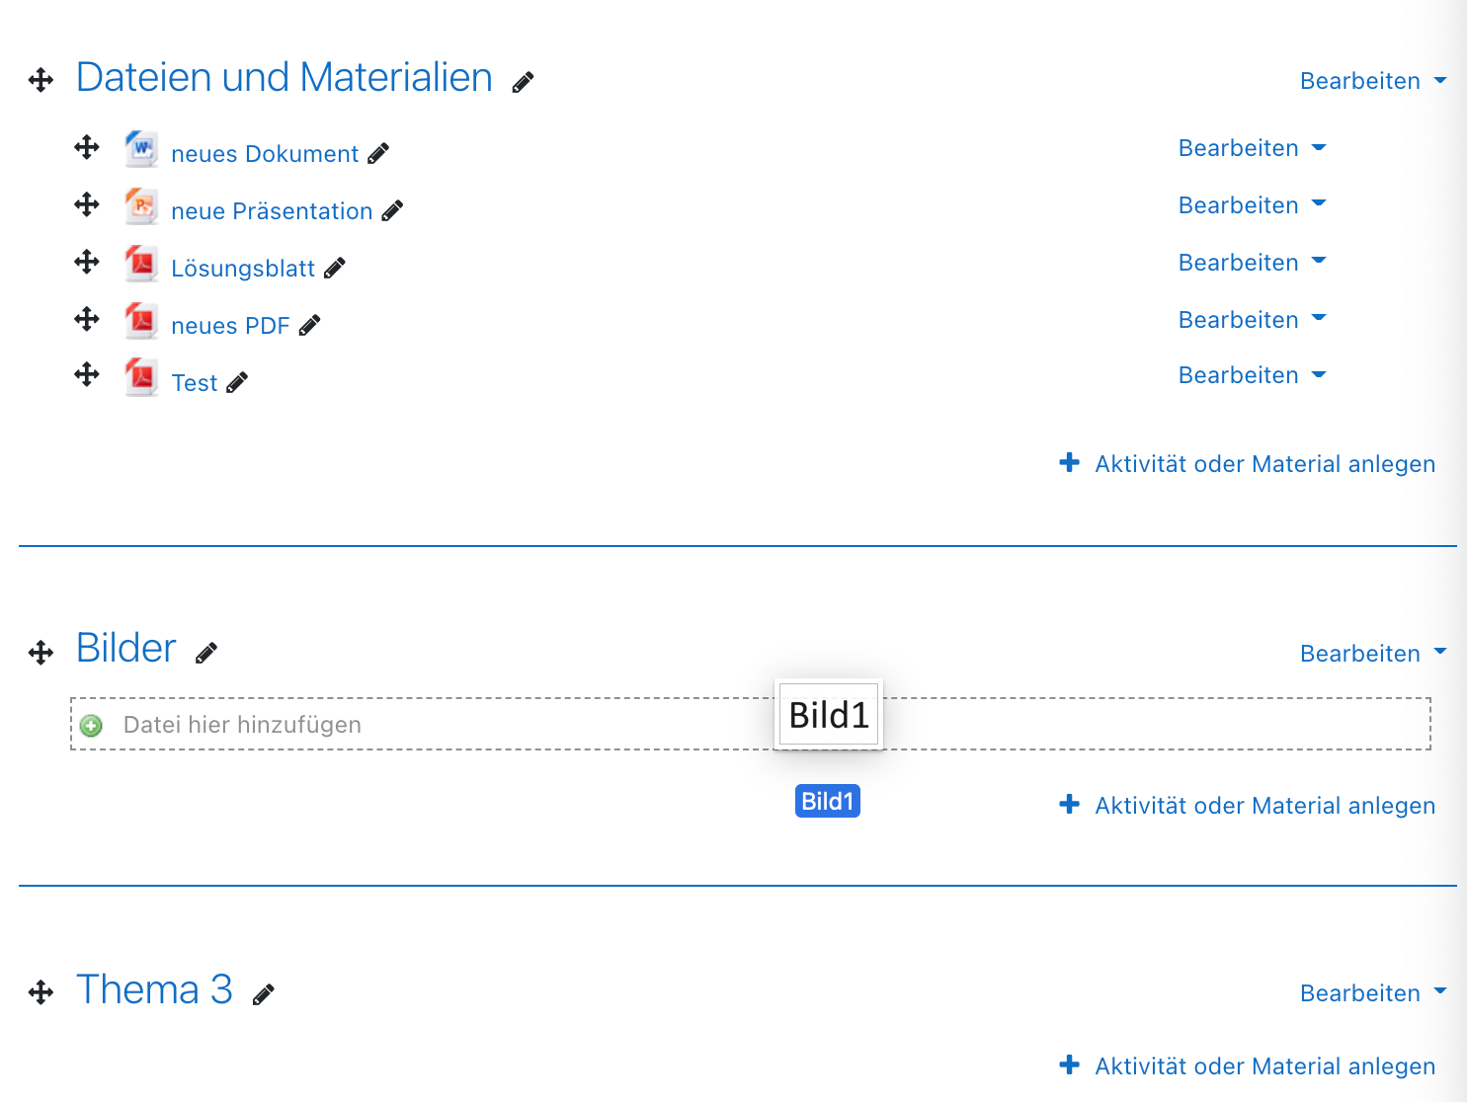The height and width of the screenshot is (1102, 1467).
Task: Edit the Bilder section title pencil
Action: [x=206, y=653]
